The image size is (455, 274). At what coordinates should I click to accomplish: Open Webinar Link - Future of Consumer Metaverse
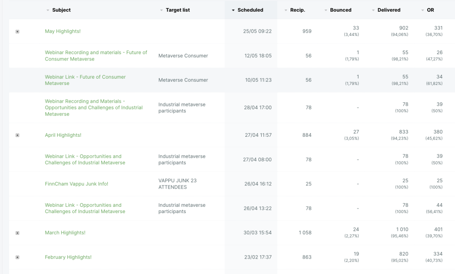pos(85,80)
